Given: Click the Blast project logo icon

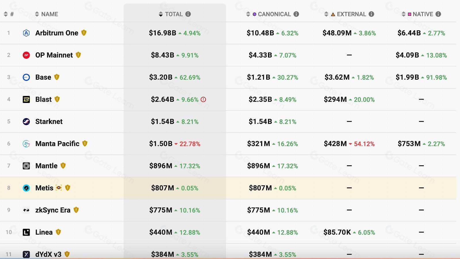Looking at the screenshot, I should (x=26, y=99).
